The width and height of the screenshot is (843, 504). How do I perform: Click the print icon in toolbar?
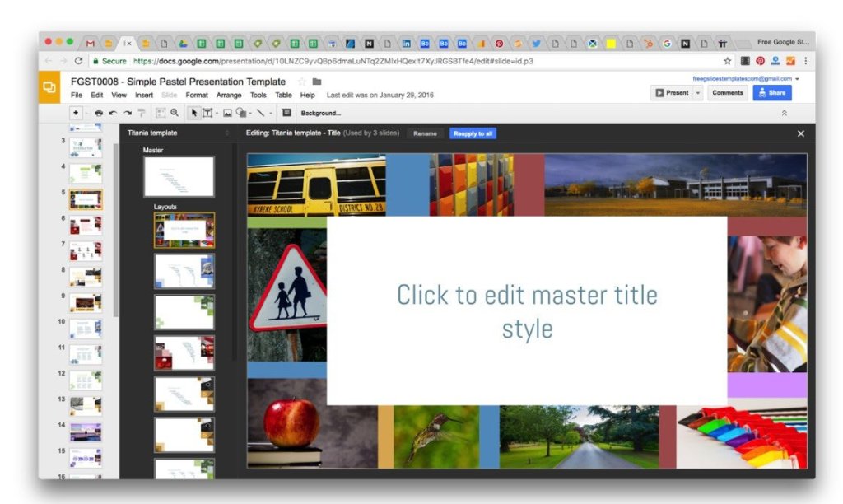(x=99, y=113)
